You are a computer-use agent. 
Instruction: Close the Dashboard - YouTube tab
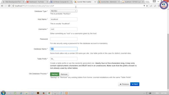coord(47,2)
